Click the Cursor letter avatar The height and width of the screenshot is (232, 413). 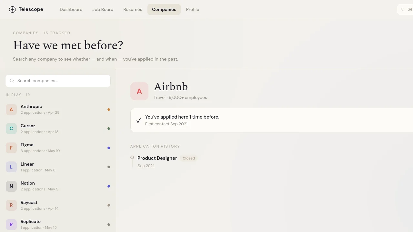point(11,129)
